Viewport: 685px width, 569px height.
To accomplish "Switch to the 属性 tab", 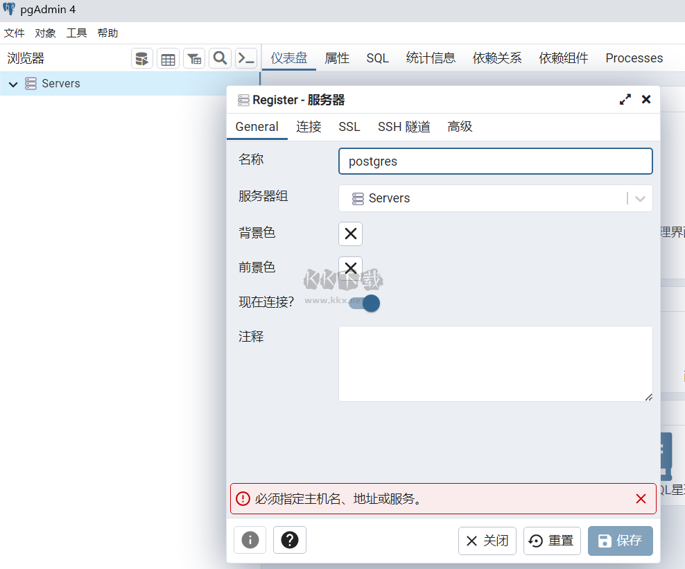I will (x=337, y=58).
